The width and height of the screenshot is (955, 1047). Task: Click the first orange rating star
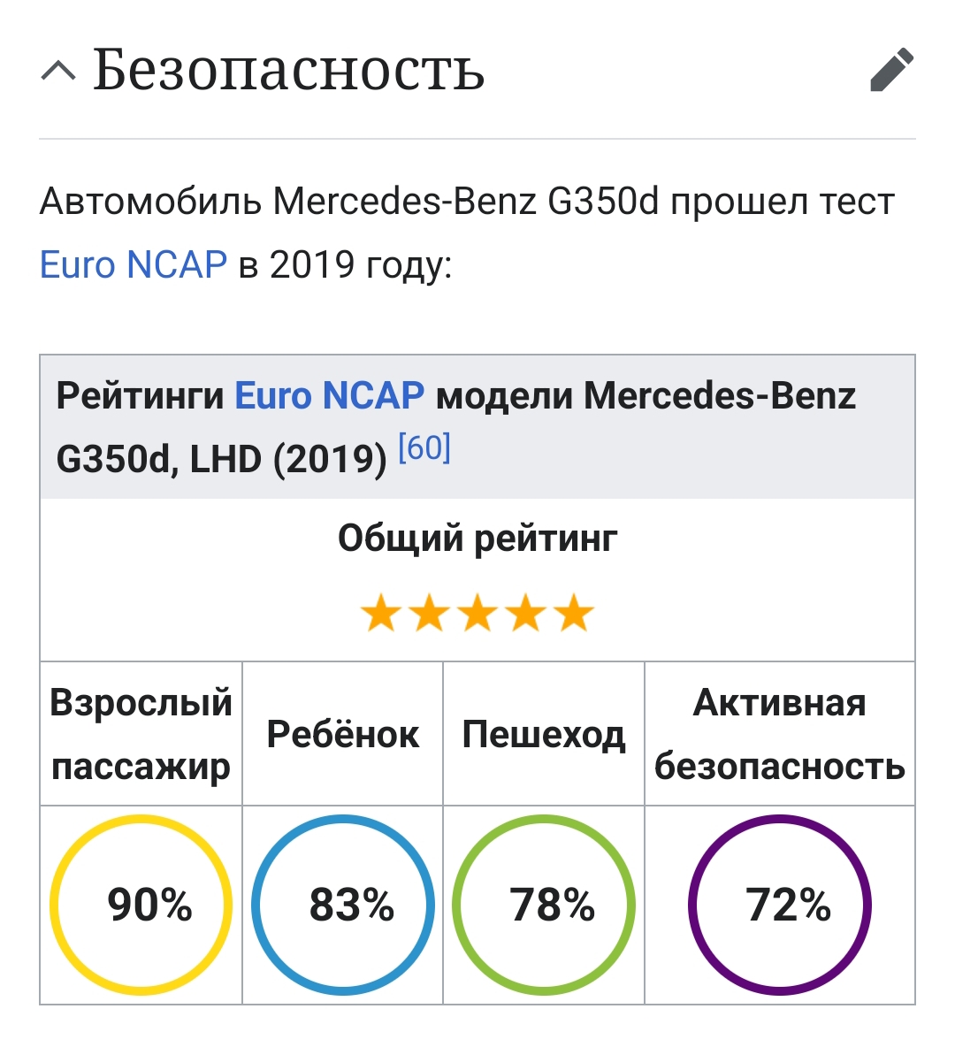(381, 614)
